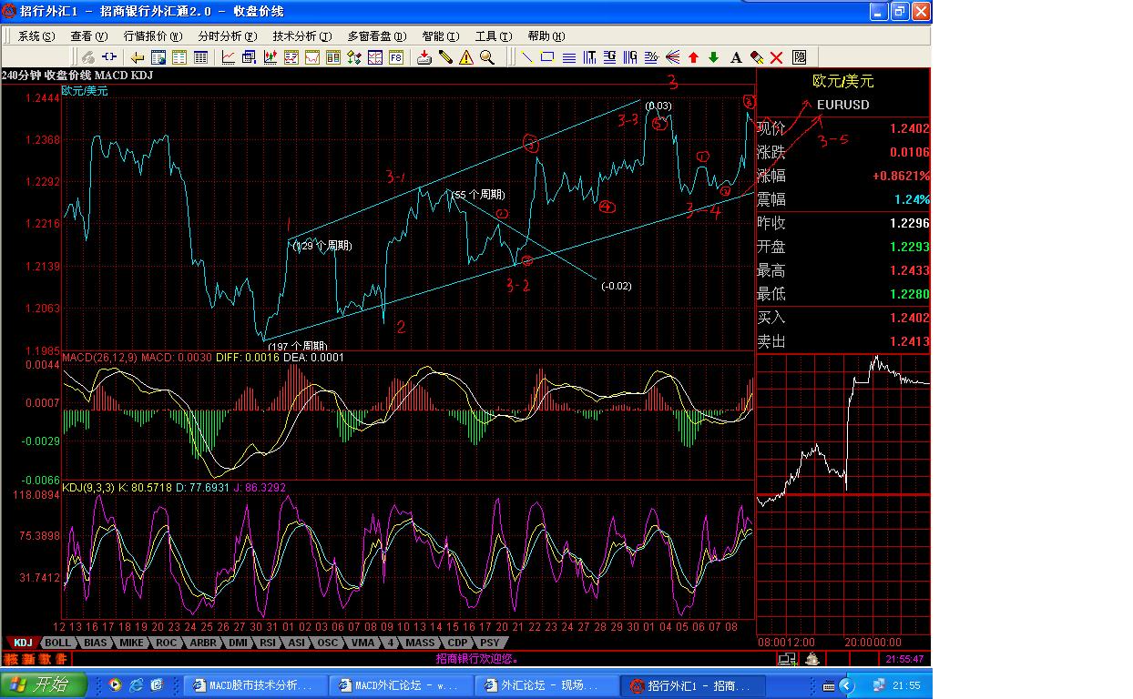Click the green-red arrows exchange icon
The width and height of the screenshot is (1133, 699).
353,57
